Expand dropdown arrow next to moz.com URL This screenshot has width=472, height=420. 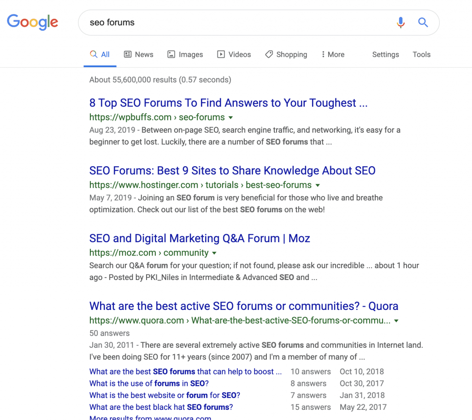214,253
